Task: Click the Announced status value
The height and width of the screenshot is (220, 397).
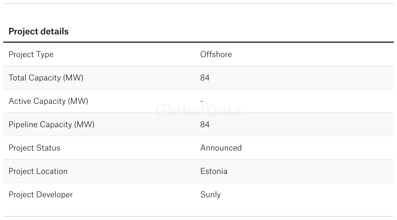Action: [221, 148]
